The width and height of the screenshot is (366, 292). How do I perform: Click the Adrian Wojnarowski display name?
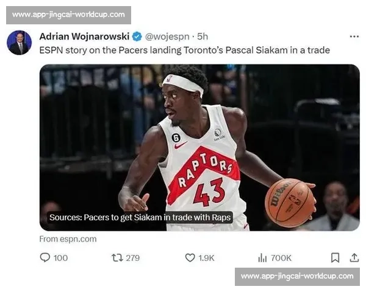click(x=84, y=36)
